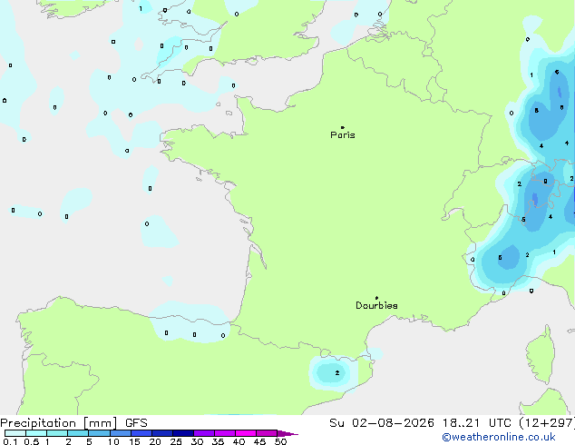Image resolution: width=575 pixels, height=445 pixels.
Task: Click the '(12+297)' run offset text
Action: pyautogui.click(x=547, y=423)
